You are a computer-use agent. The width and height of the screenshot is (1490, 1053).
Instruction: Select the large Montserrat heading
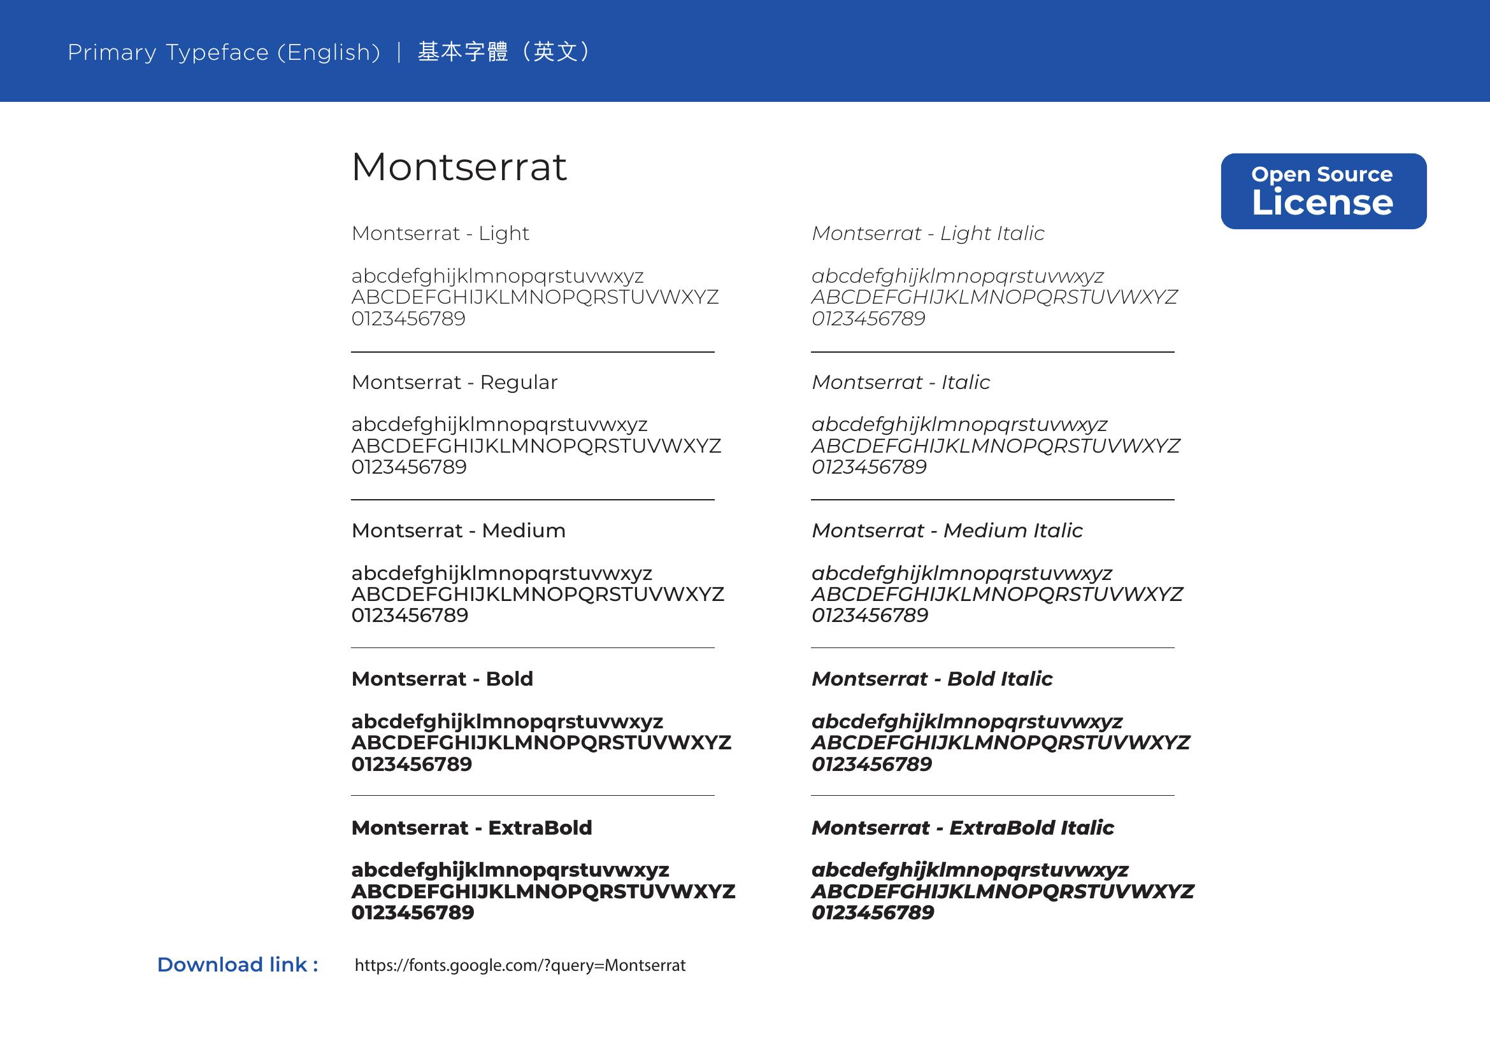click(459, 167)
